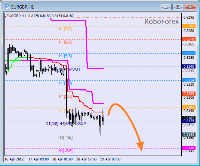The height and width of the screenshot is (166, 200).
Task: Click the EURGBP chart window icon
Action: pos(7,7)
